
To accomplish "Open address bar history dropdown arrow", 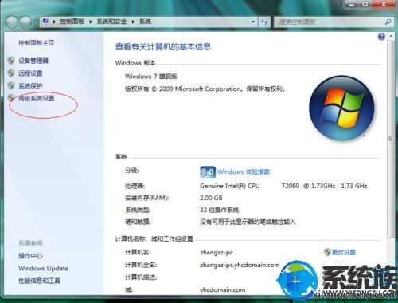I will [x=253, y=22].
